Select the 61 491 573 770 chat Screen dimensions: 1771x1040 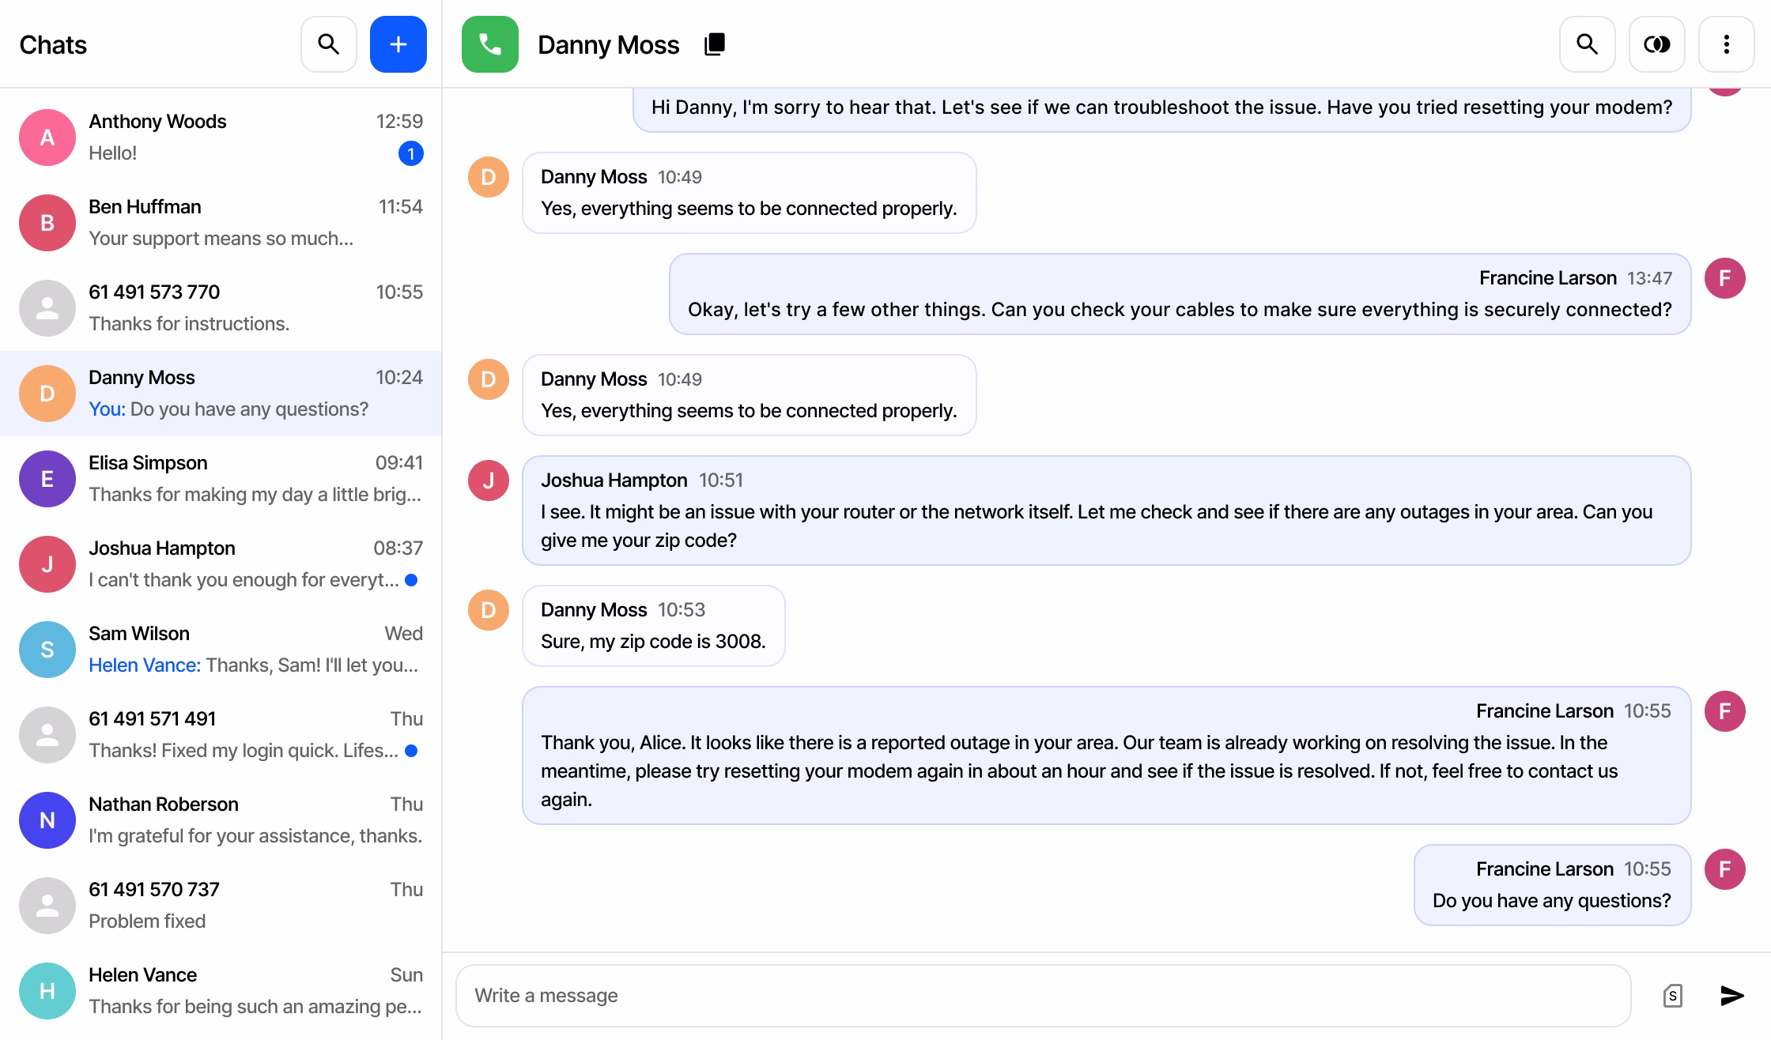click(x=221, y=308)
